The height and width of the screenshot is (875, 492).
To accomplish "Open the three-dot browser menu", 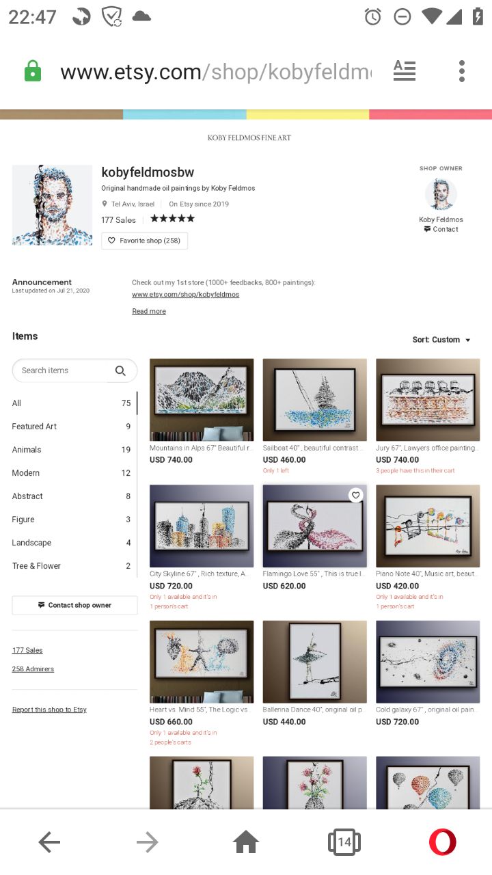I will click(462, 70).
